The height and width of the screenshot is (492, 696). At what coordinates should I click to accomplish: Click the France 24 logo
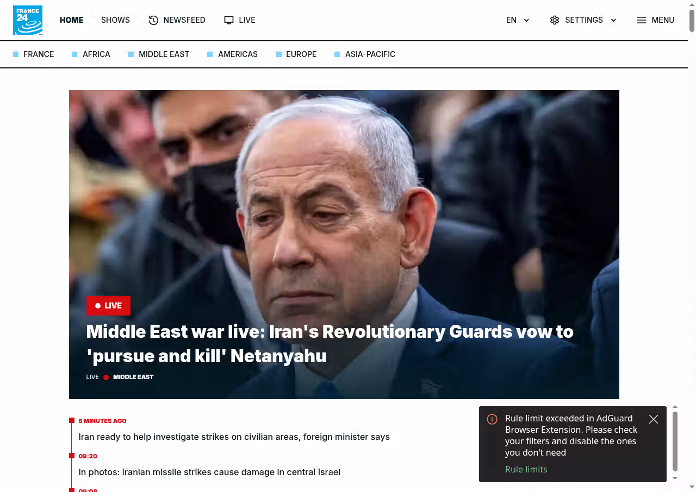coord(28,20)
